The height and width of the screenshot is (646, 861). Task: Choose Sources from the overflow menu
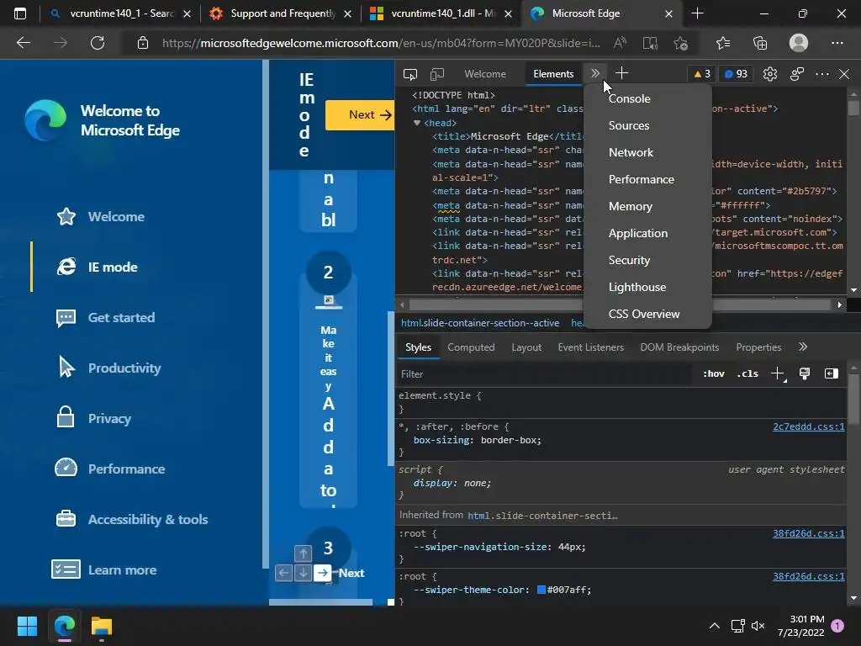tap(629, 126)
